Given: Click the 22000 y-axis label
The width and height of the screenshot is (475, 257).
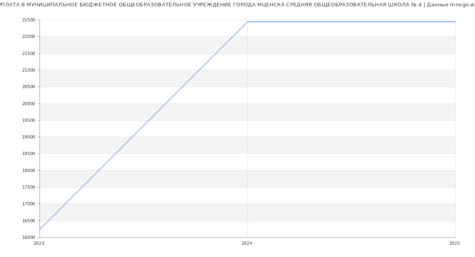Looking at the screenshot, I should (x=29, y=37).
